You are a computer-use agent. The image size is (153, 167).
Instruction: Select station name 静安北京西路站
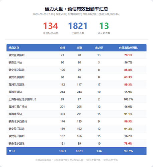[18, 121]
